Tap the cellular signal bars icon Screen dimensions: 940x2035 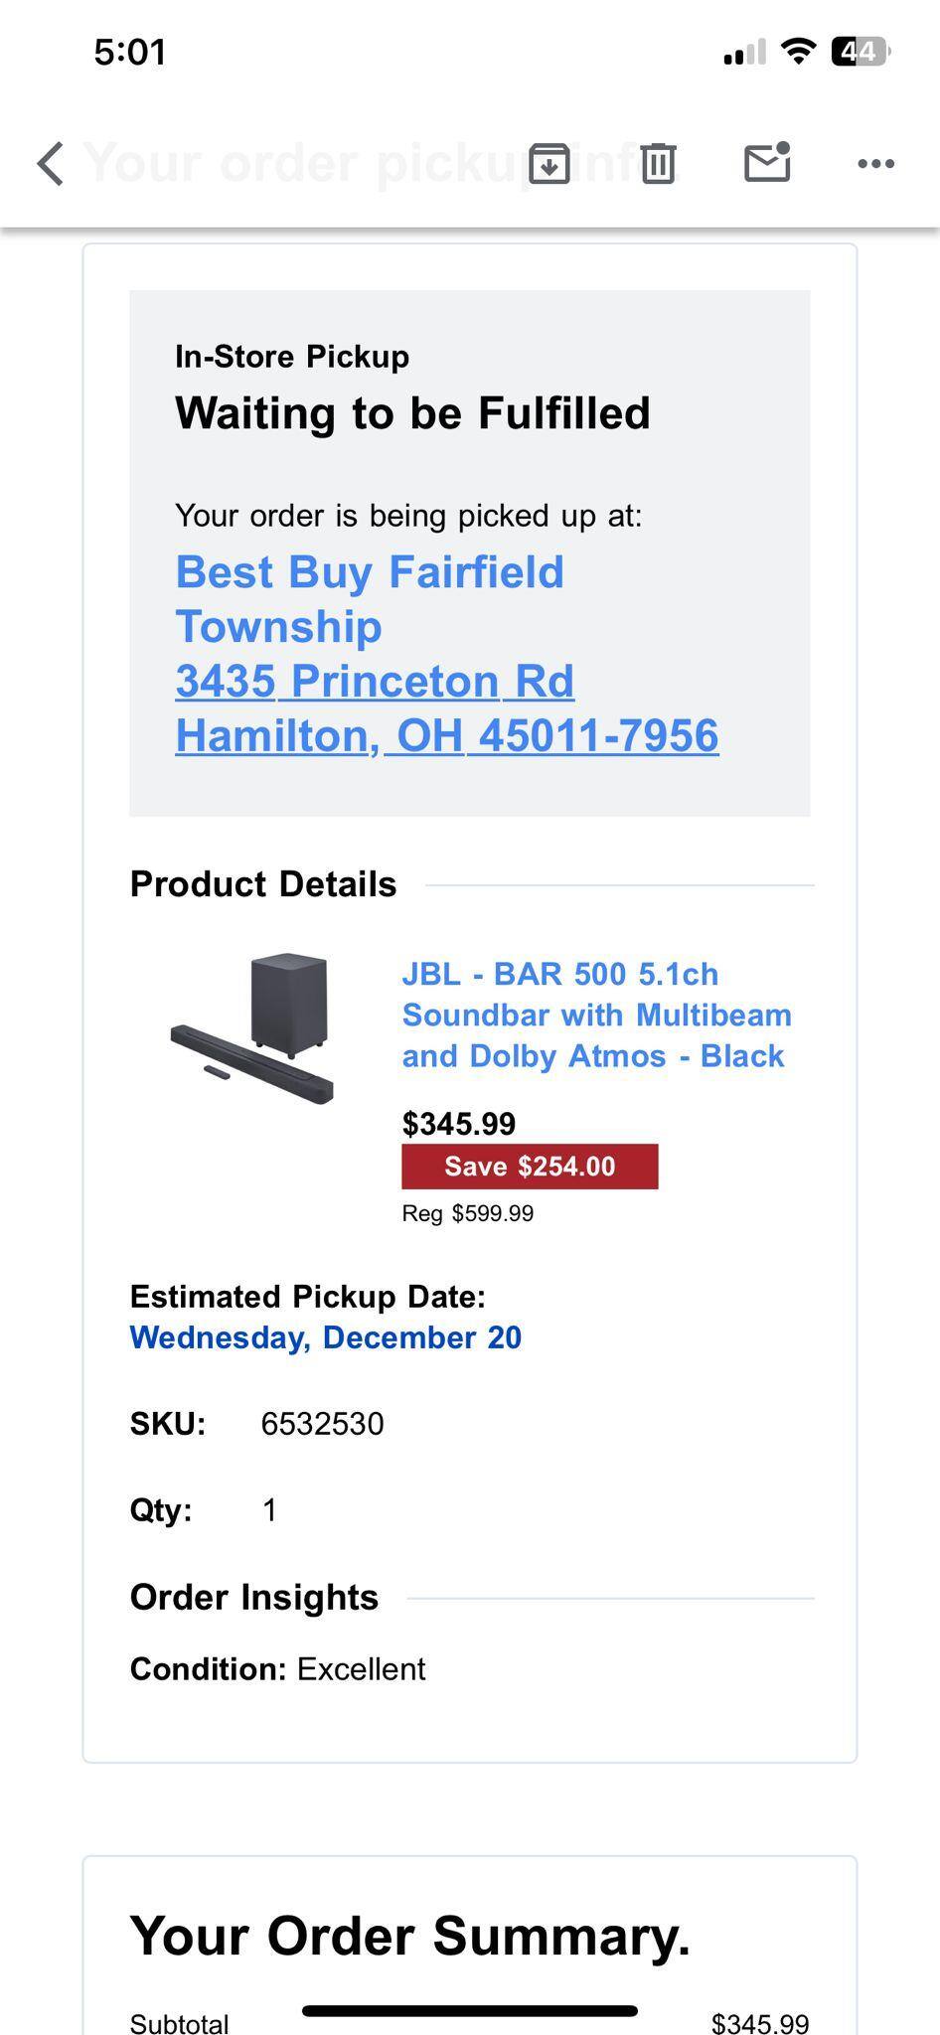click(744, 53)
